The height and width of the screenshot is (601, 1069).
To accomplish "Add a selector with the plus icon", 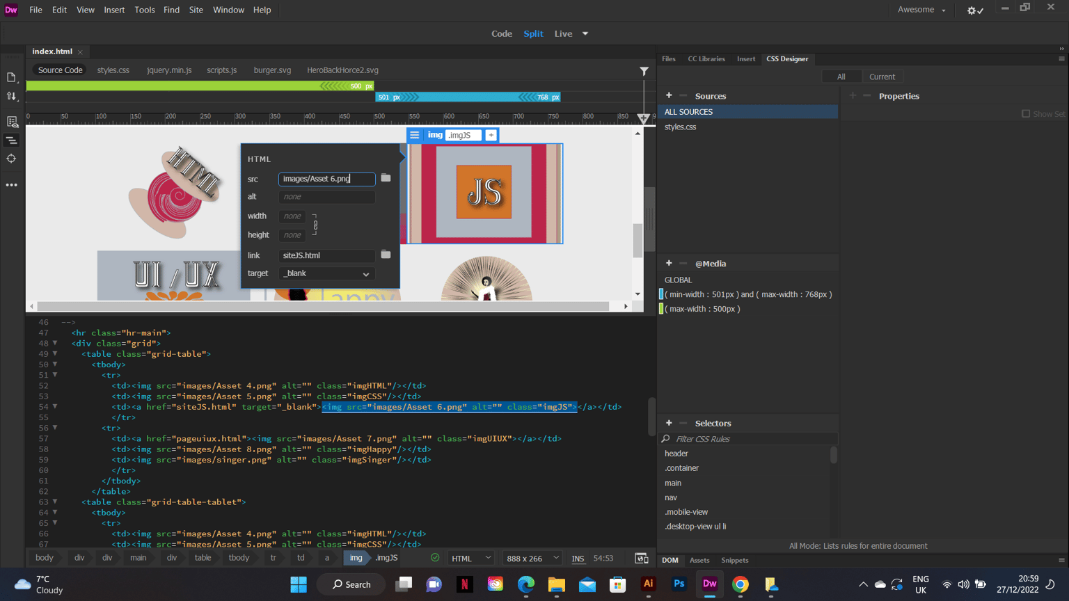I will pyautogui.click(x=669, y=422).
